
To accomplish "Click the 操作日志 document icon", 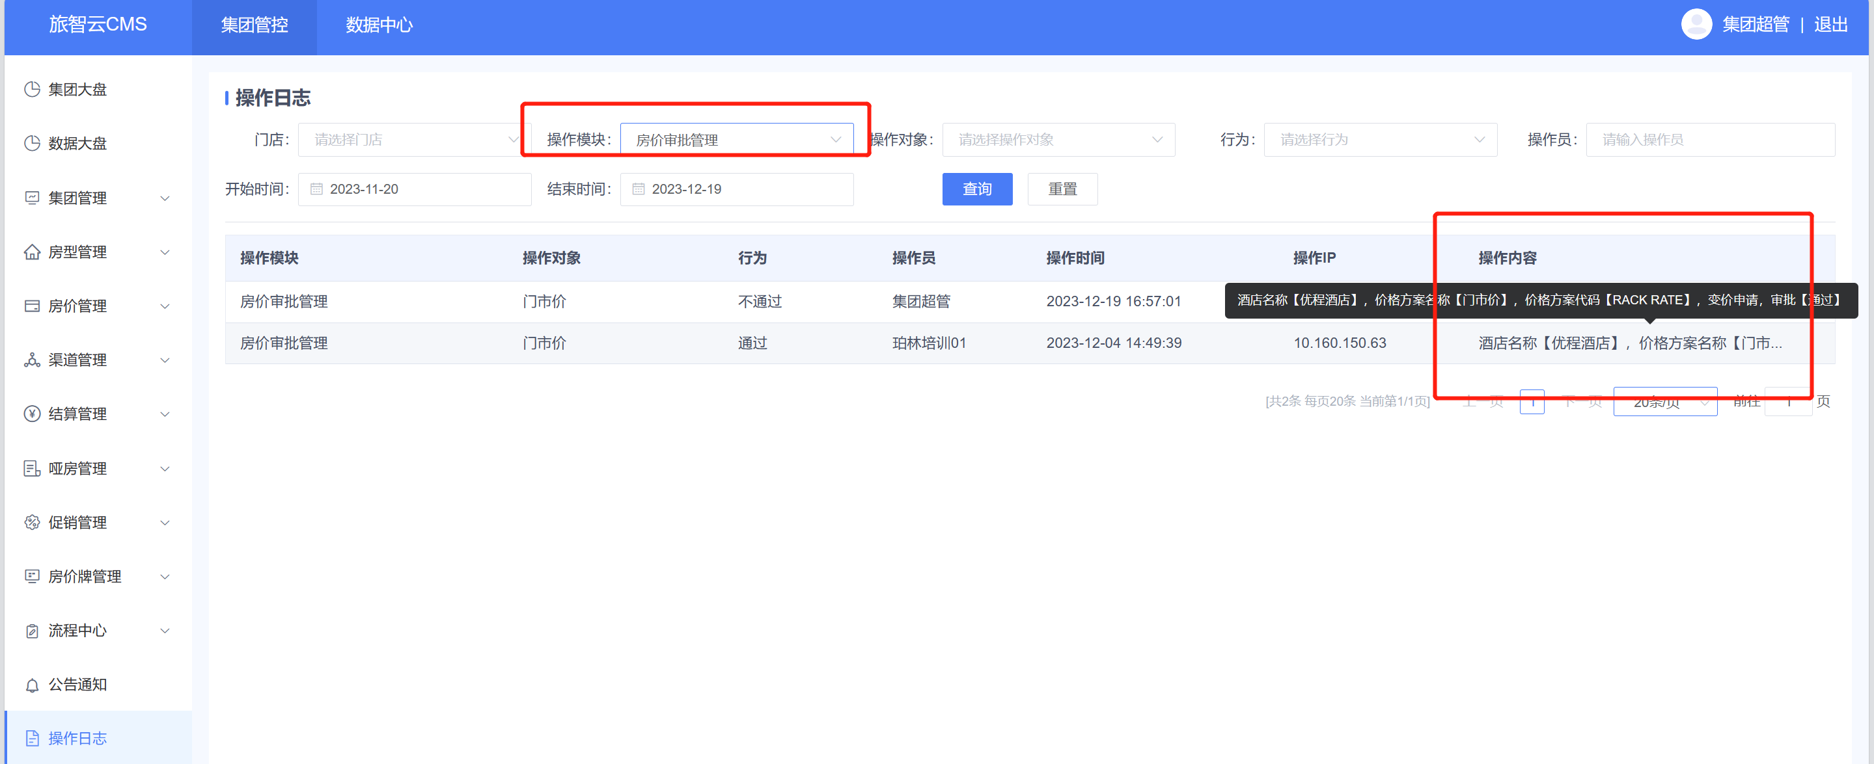I will pyautogui.click(x=32, y=739).
